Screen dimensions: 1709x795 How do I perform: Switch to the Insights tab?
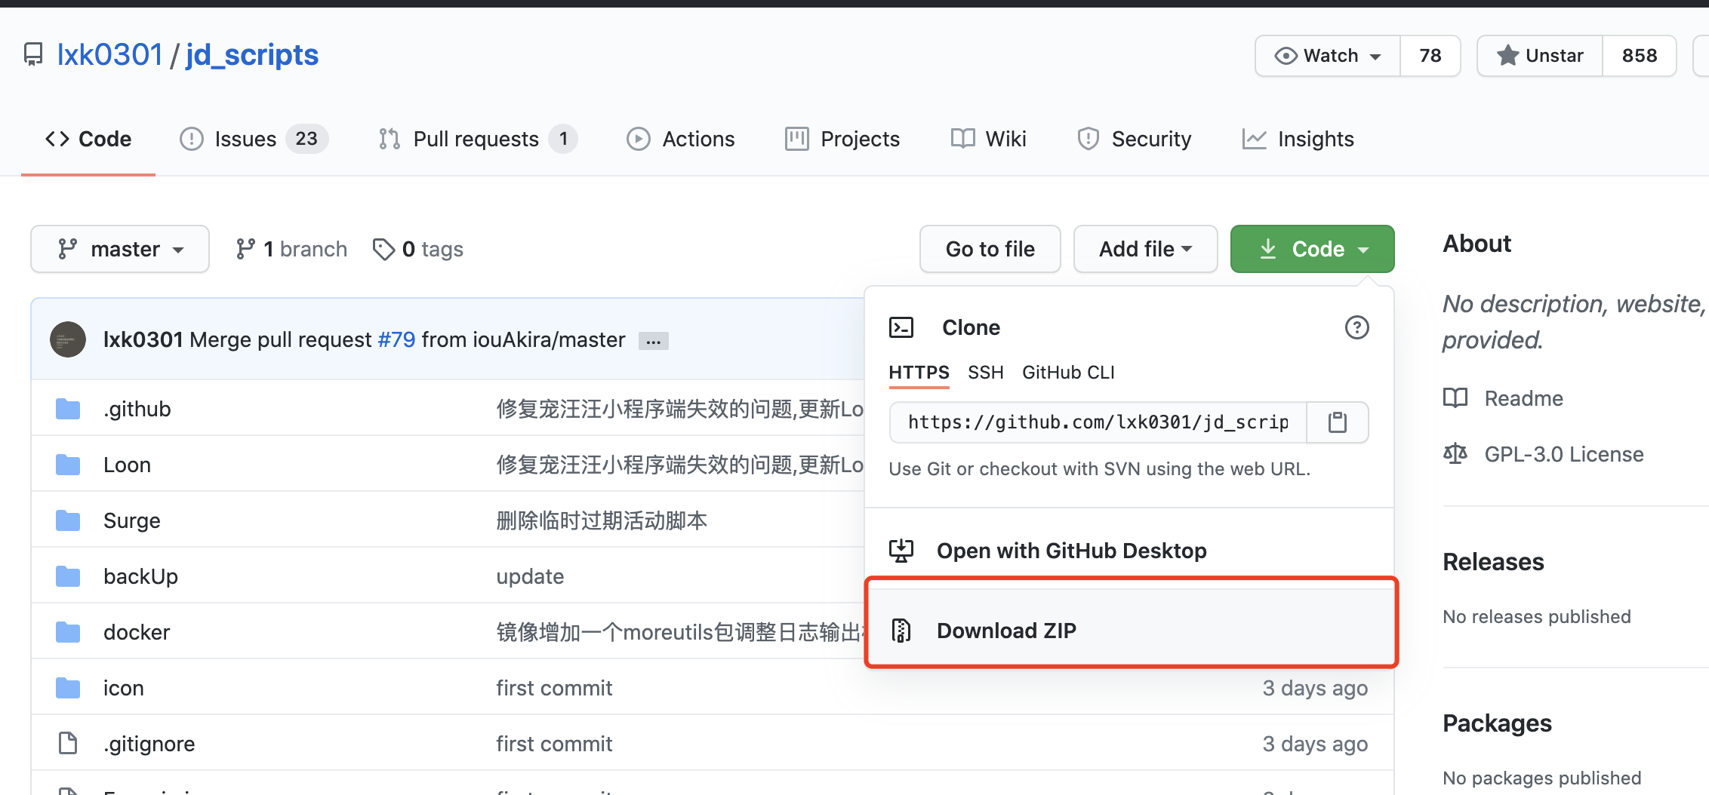tap(1298, 139)
